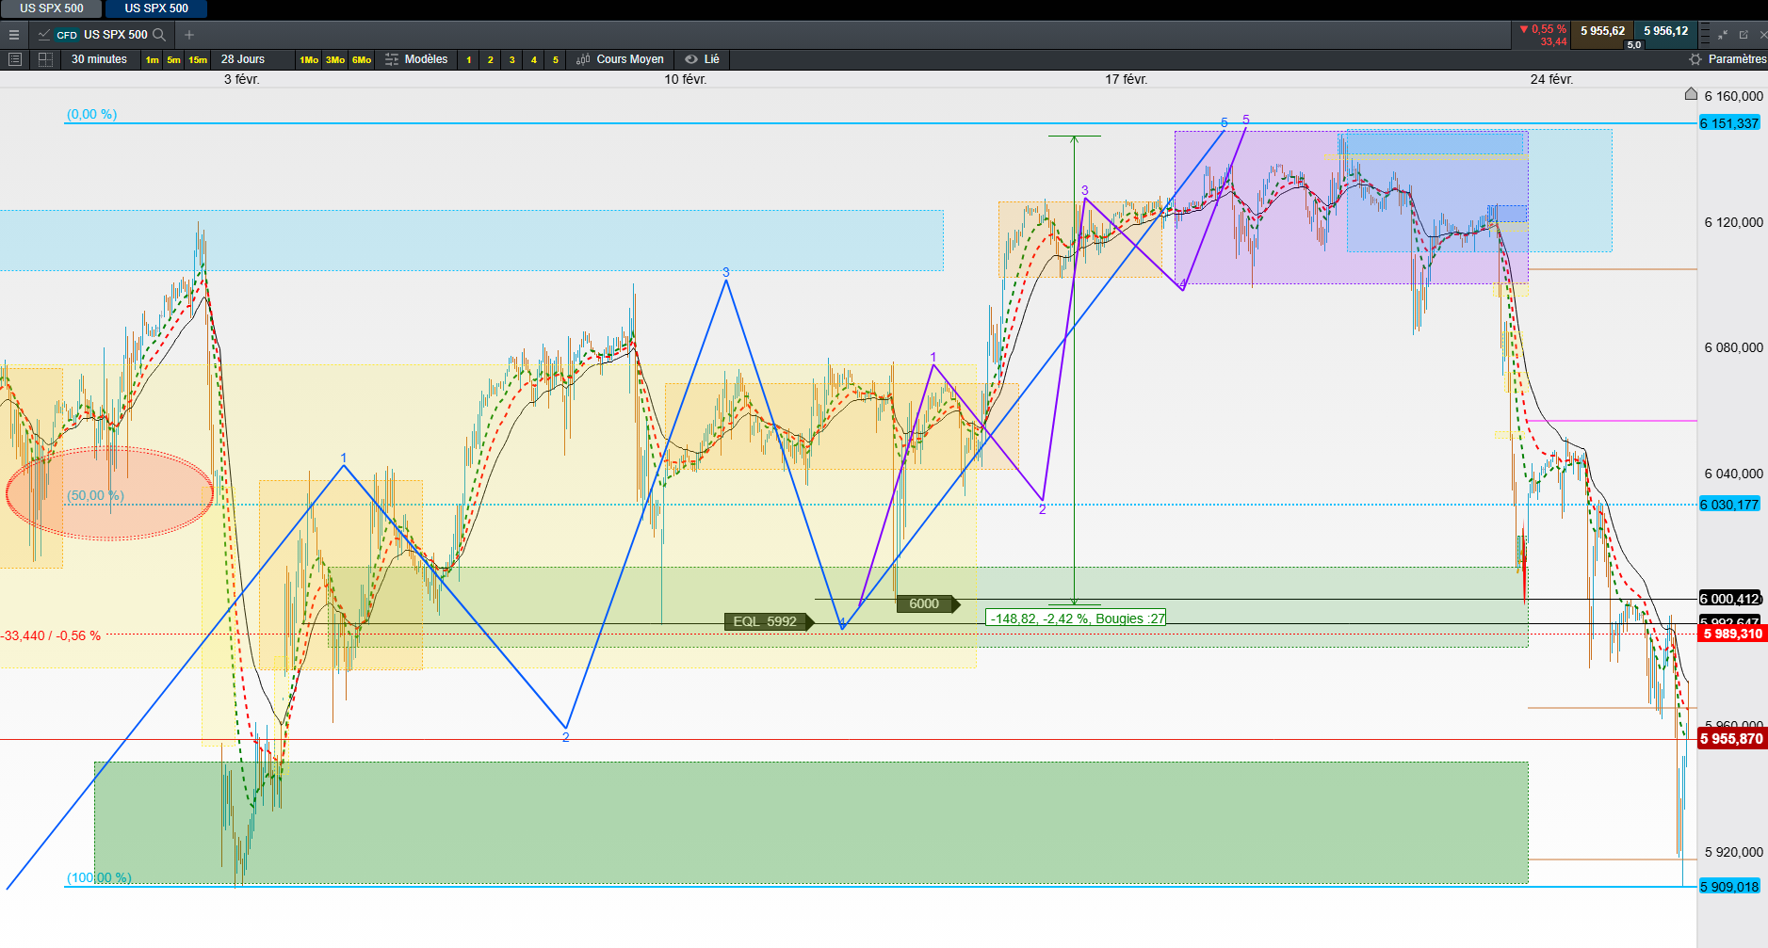Viewport: 1768px width, 948px height.
Task: Click the 6 040,000 price axis value
Action: tap(1734, 474)
